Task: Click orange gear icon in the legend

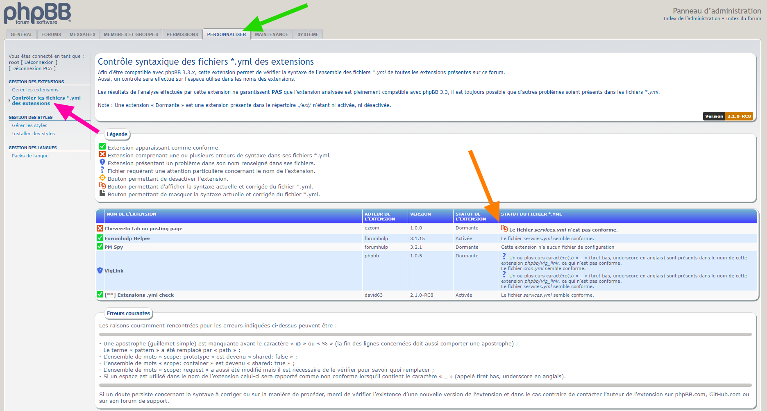Action: [102, 178]
